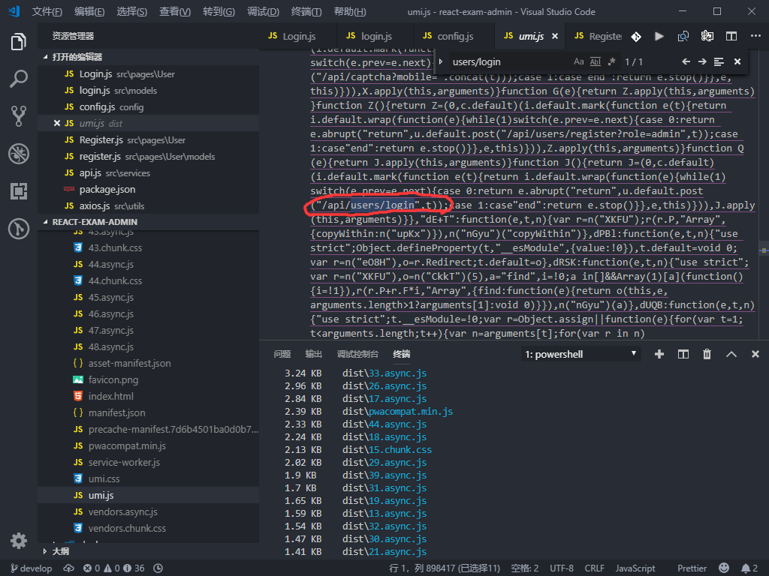Close the terminal panel
This screenshot has width=769, height=576.
click(x=755, y=354)
